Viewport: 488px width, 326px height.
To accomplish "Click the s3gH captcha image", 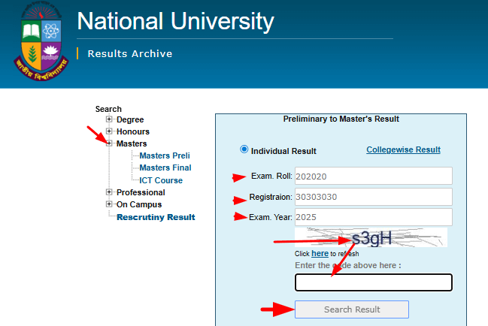I will tap(371, 238).
